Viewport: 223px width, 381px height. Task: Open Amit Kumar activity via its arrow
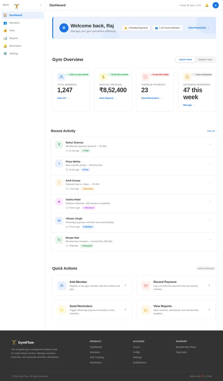[210, 182]
